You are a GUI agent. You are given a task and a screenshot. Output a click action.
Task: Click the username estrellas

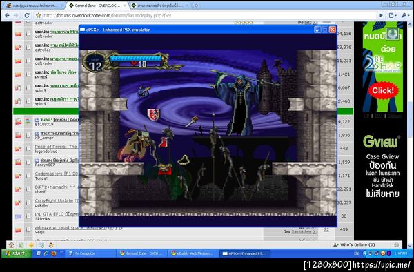[43, 50]
